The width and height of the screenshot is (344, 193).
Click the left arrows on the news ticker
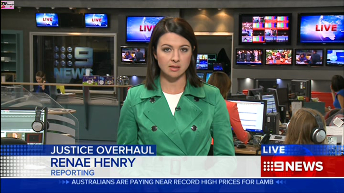(x=64, y=182)
